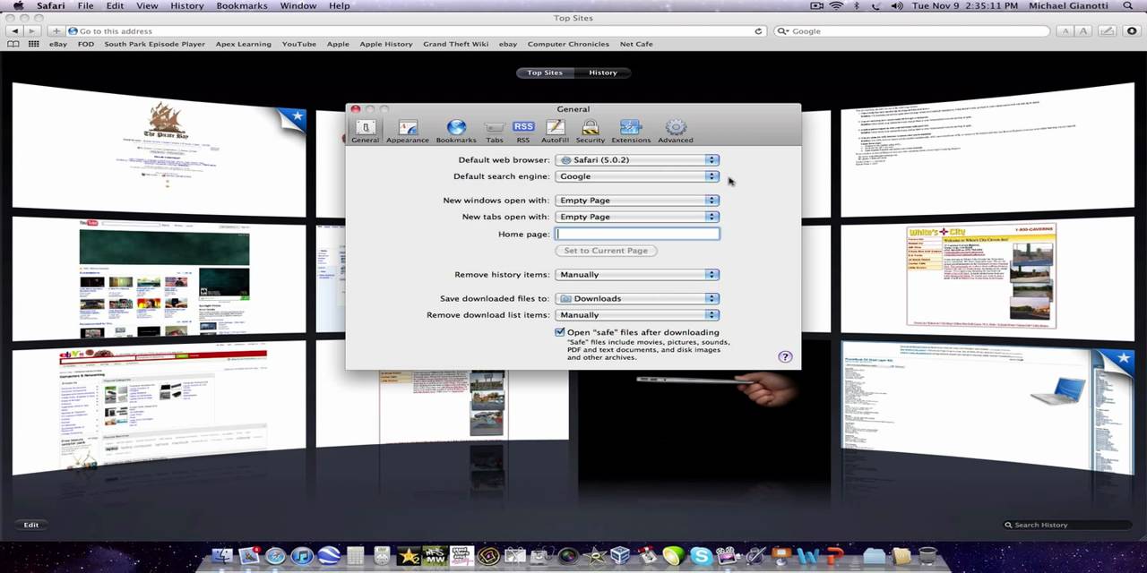Click the Safari back arrow button

click(x=14, y=31)
